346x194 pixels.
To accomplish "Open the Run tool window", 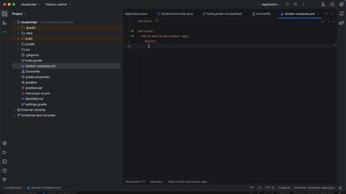I will point(4,153).
